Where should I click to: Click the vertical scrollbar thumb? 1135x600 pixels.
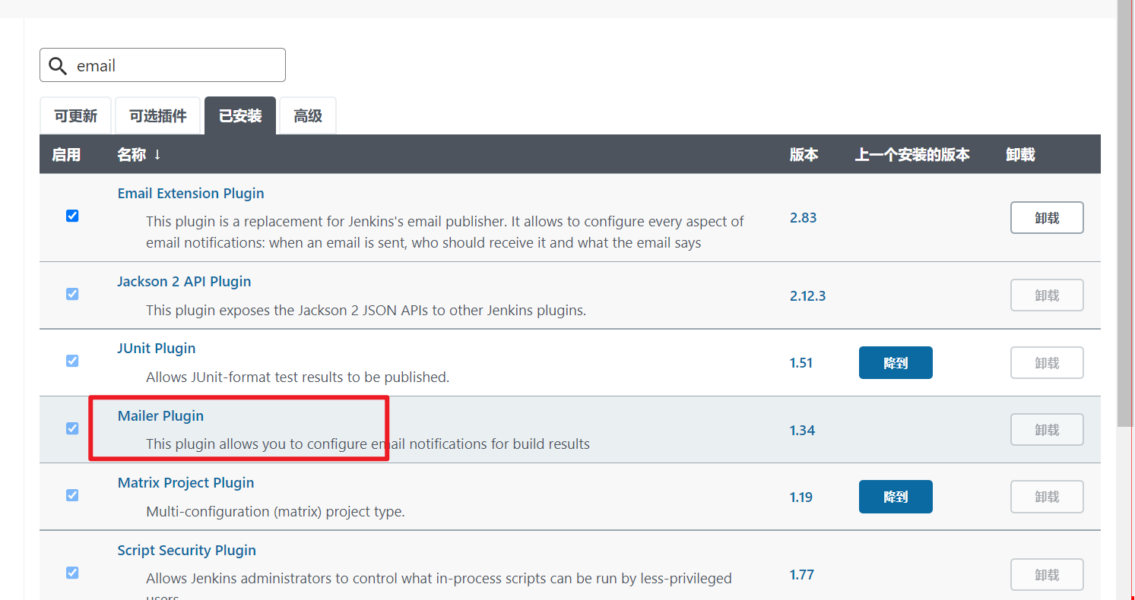click(1125, 213)
